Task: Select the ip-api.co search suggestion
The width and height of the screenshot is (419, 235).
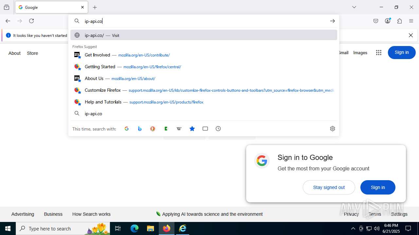Action: (x=204, y=114)
